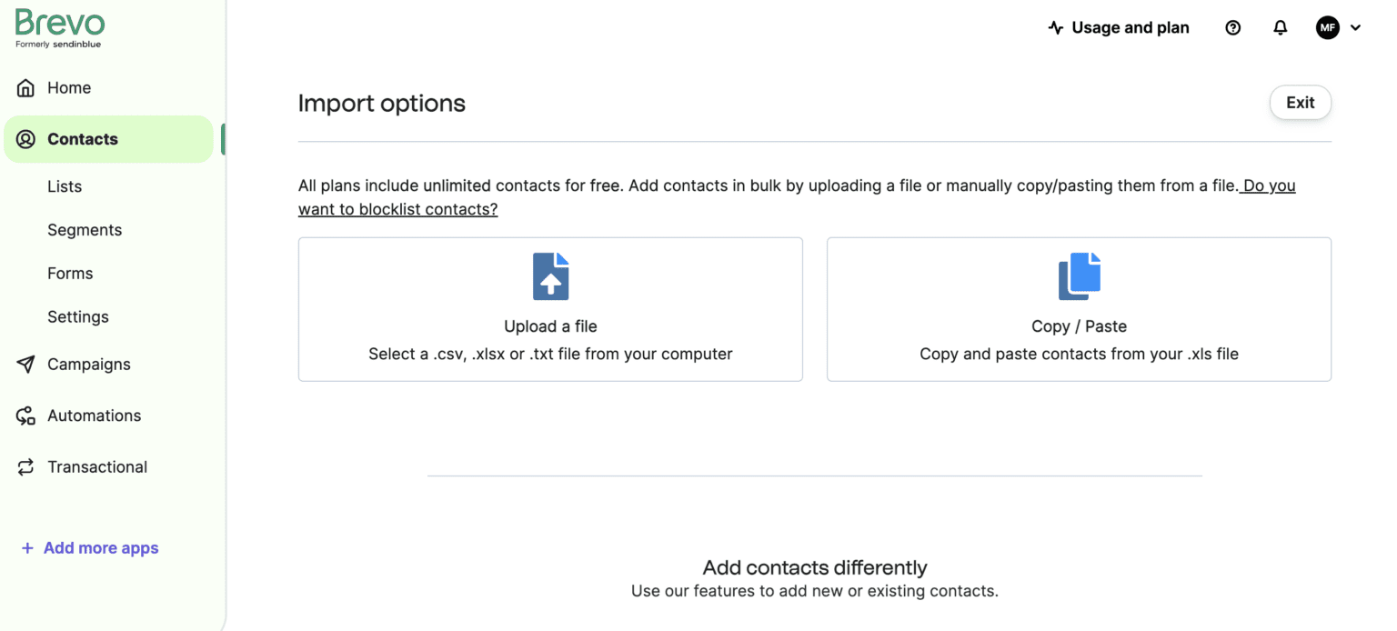Select the Home icon in the sidebar

[27, 87]
